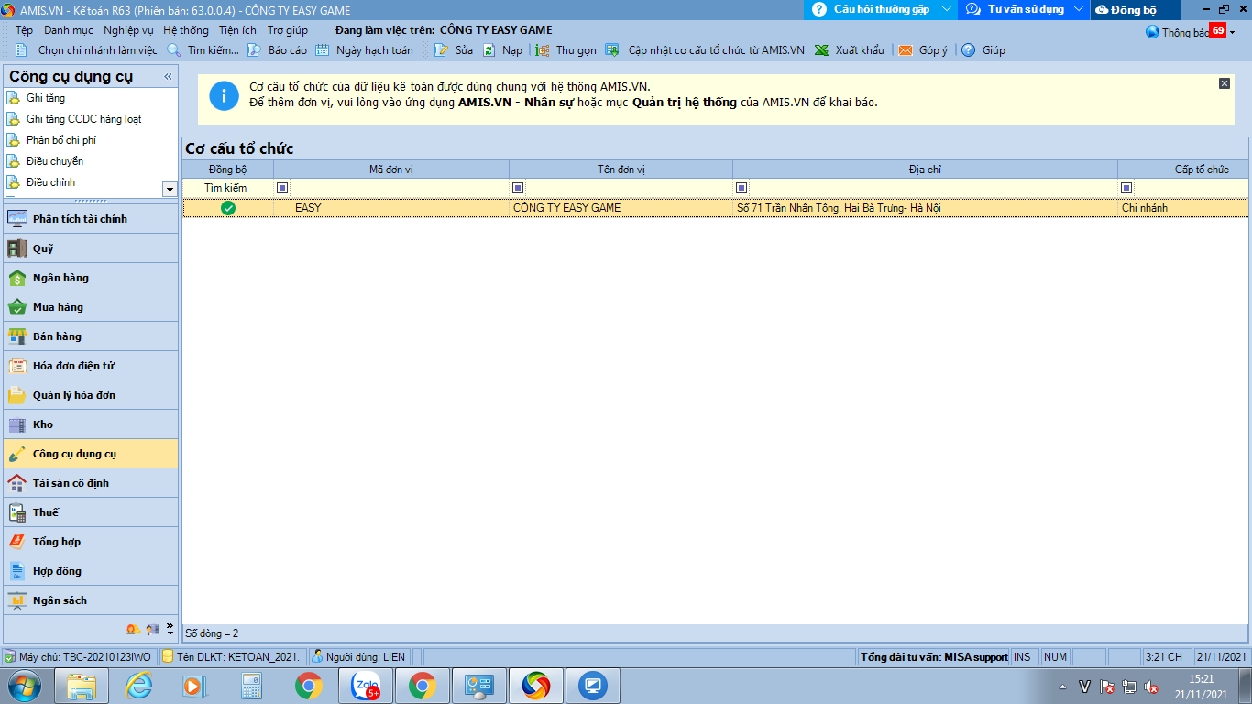
Task: Click the Nạp reload toolbar icon
Action: [x=489, y=50]
